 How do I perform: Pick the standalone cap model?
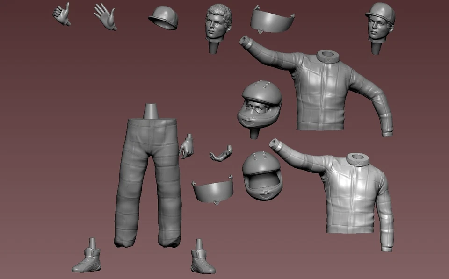coord(163,18)
